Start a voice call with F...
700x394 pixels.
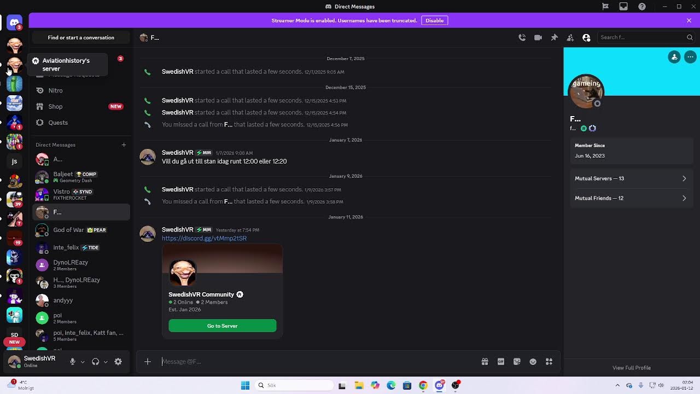pyautogui.click(x=522, y=37)
